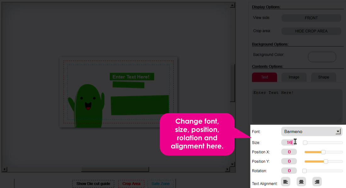This screenshot has width=346, height=188.
Task: Click the Rotation value input field
Action: [x=289, y=171]
